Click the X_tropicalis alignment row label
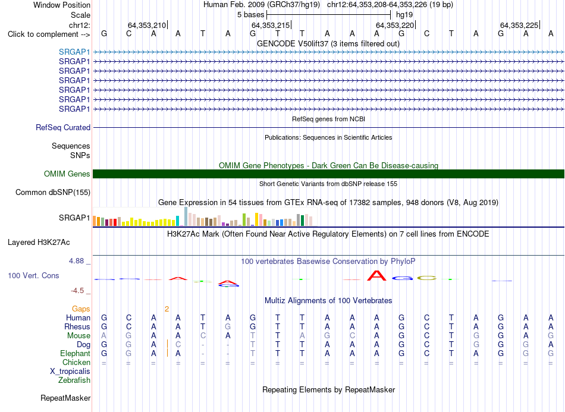The height and width of the screenshot is (412, 565). (x=70, y=372)
